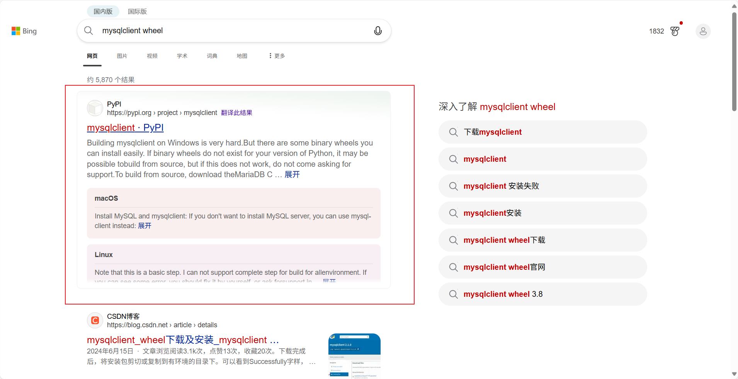
Task: Open the CSDN mysqlclient_wheel下载及安装 result
Action: [x=183, y=340]
